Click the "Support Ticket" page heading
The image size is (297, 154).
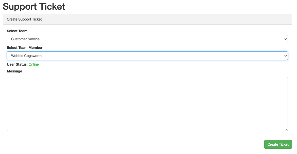point(34,7)
